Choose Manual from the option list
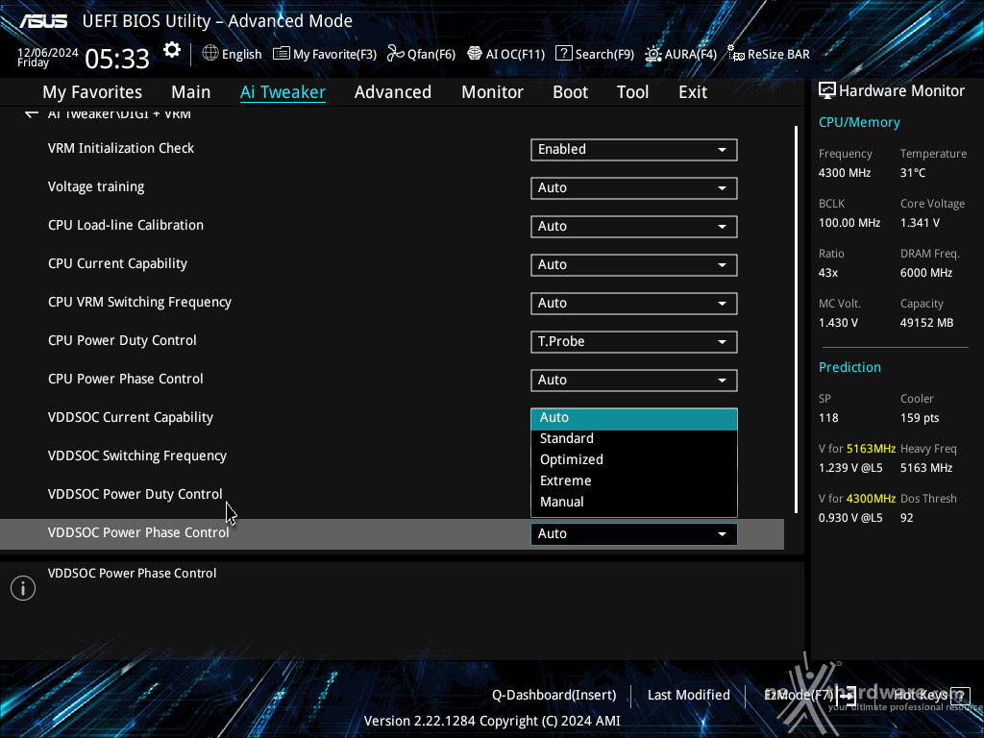 click(x=634, y=502)
